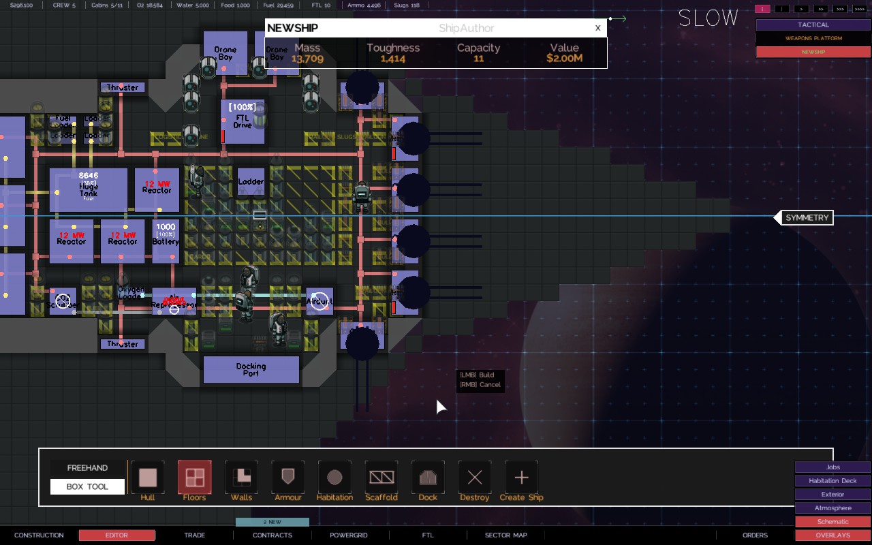Pick the Armour build tool

[287, 478]
